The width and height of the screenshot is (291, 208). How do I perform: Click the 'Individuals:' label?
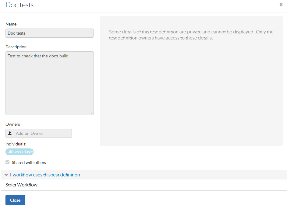pos(16,144)
